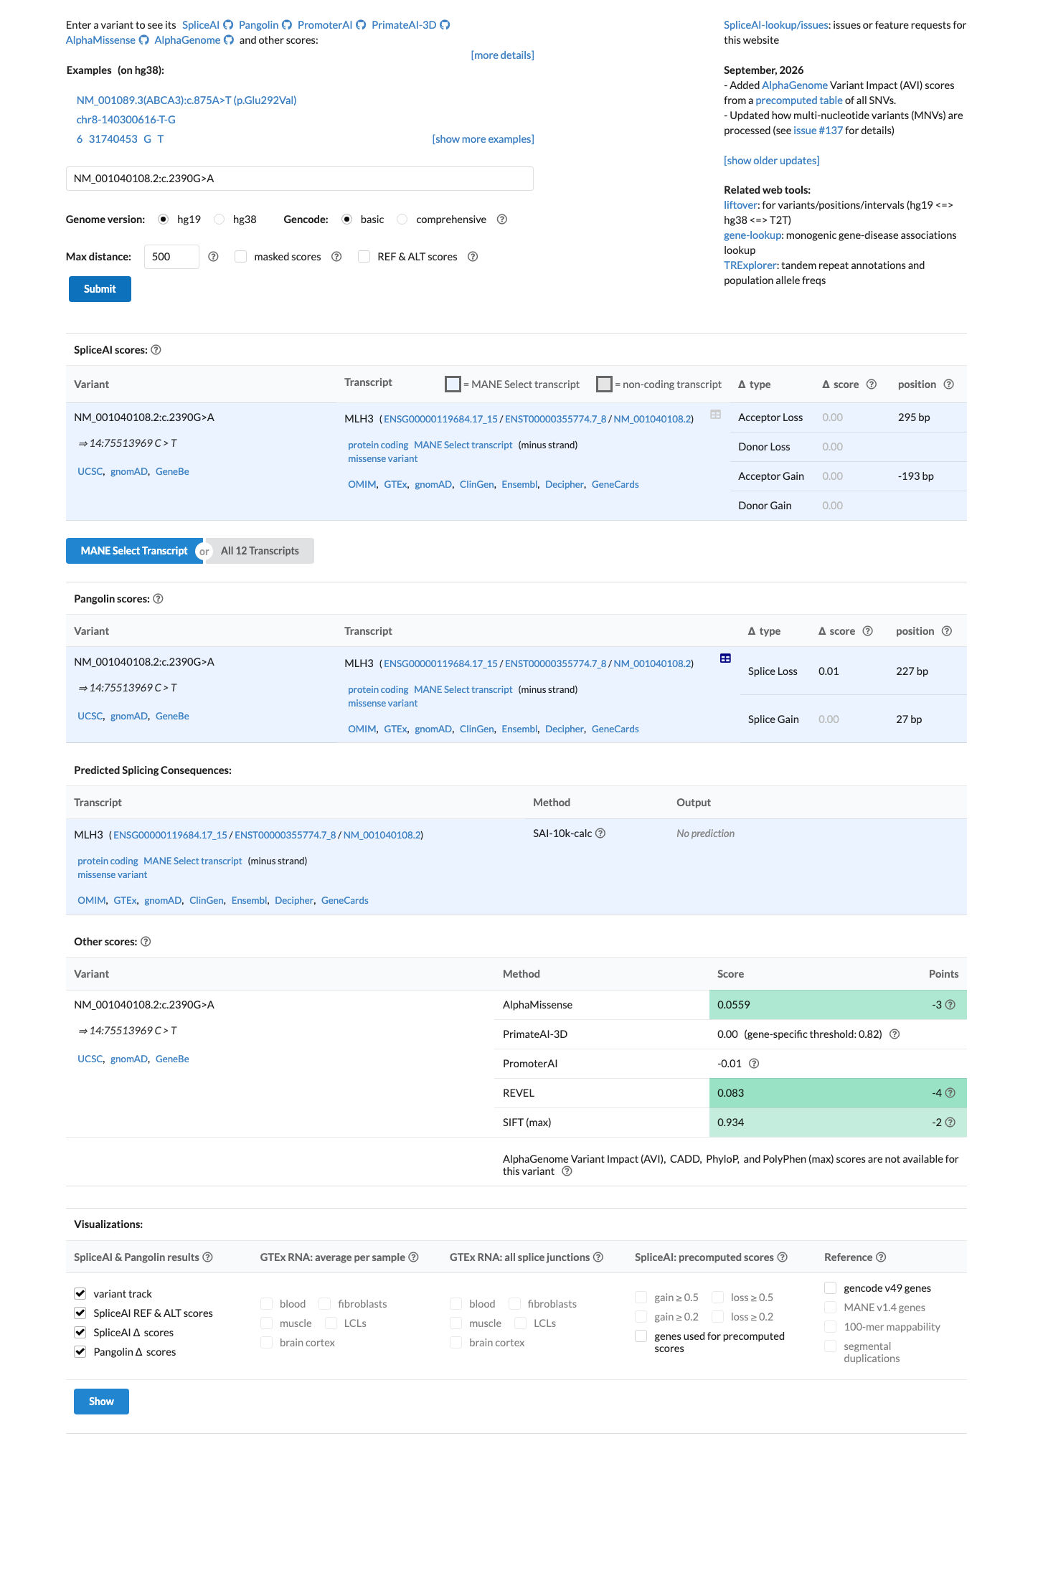Open the PrimateAI-3D GitHub icon link
The image size is (1043, 1578).
click(x=445, y=25)
